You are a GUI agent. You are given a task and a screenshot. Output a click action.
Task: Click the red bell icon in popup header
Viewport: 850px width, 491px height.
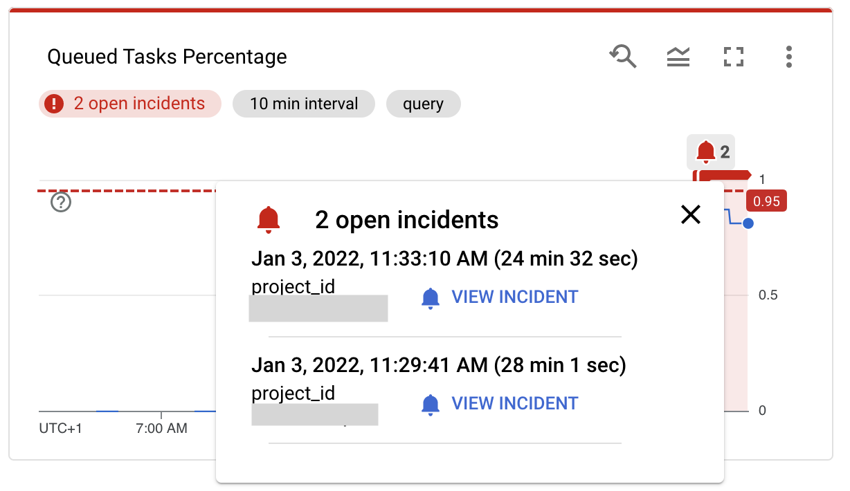pyautogui.click(x=269, y=219)
